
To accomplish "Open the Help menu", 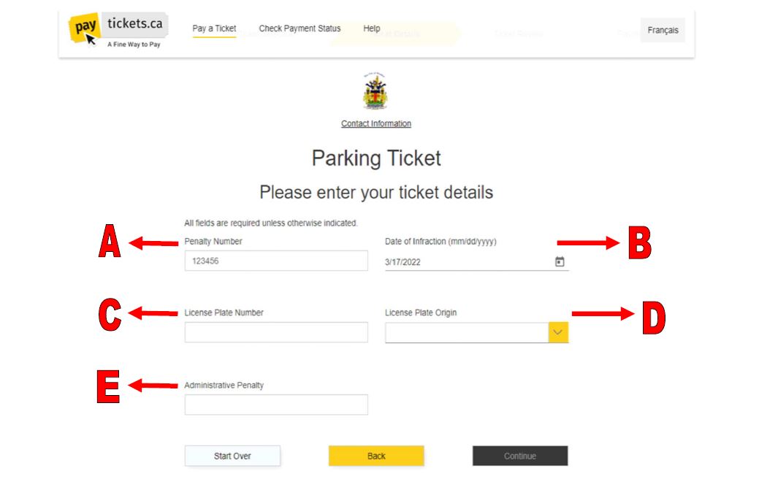I will 371,28.
